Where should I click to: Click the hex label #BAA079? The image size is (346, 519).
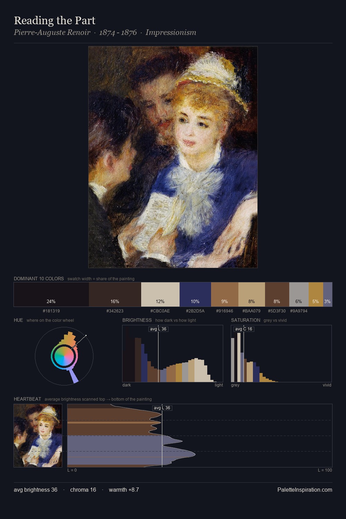pyautogui.click(x=252, y=311)
